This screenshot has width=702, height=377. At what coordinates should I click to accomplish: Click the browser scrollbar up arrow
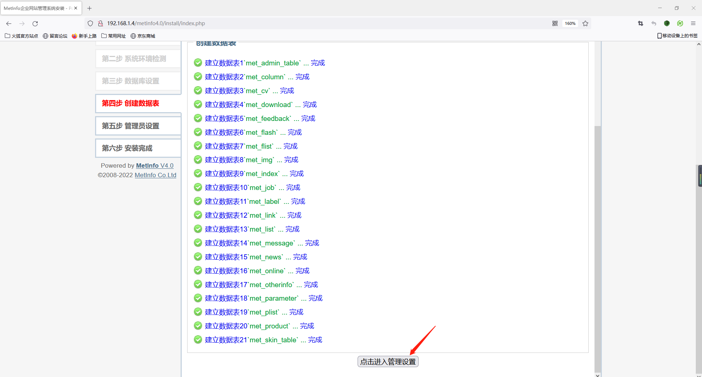click(x=699, y=45)
